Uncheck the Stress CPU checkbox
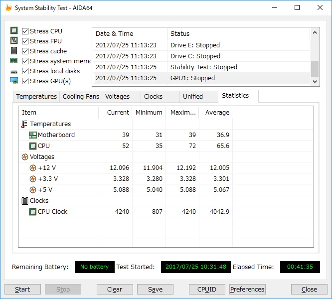332x299 pixels. 25,31
